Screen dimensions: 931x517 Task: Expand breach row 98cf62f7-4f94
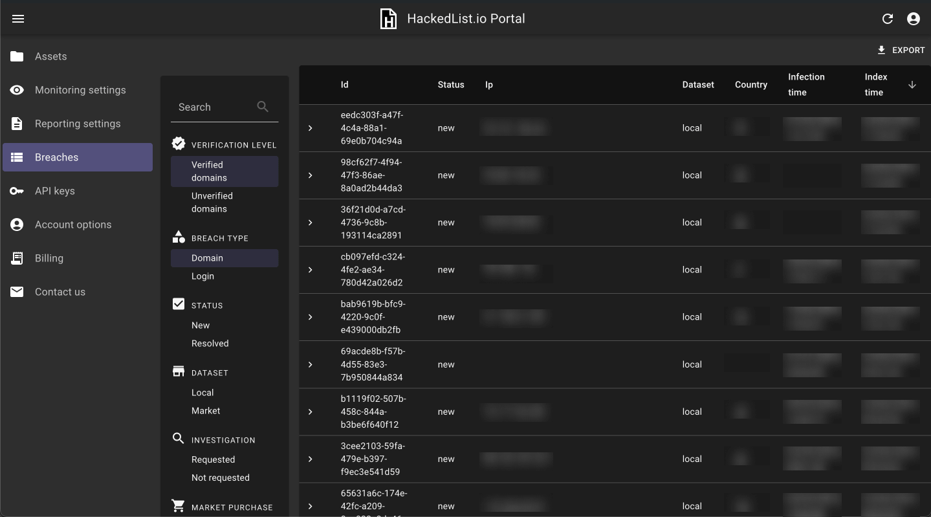click(311, 175)
